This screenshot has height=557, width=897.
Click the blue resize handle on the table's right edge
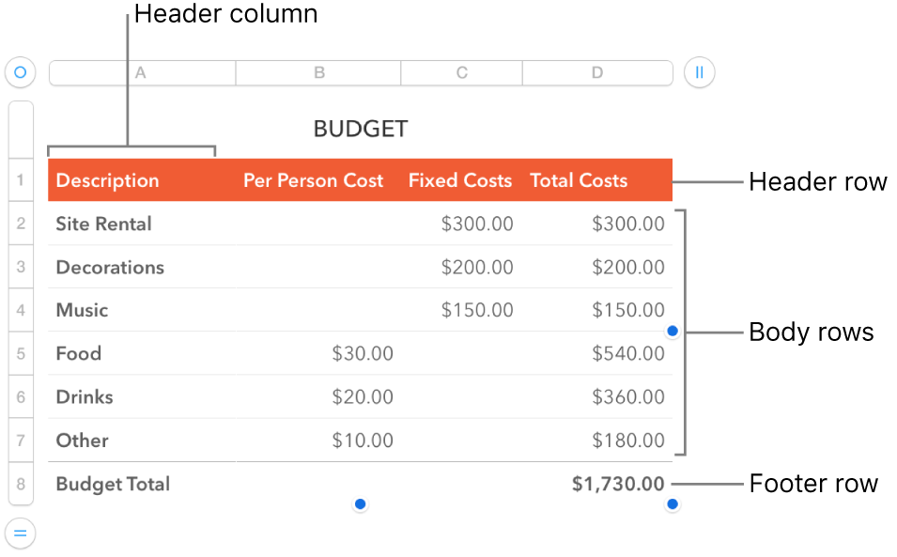[673, 331]
